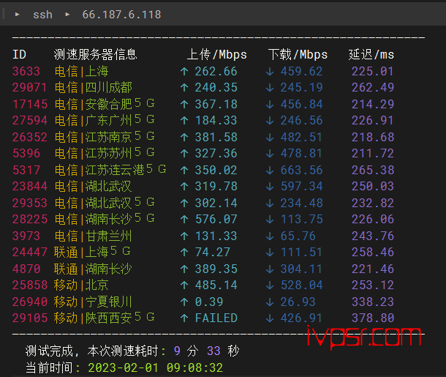Click the arrow before ssh
This screenshot has height=377, width=446.
tap(18, 14)
